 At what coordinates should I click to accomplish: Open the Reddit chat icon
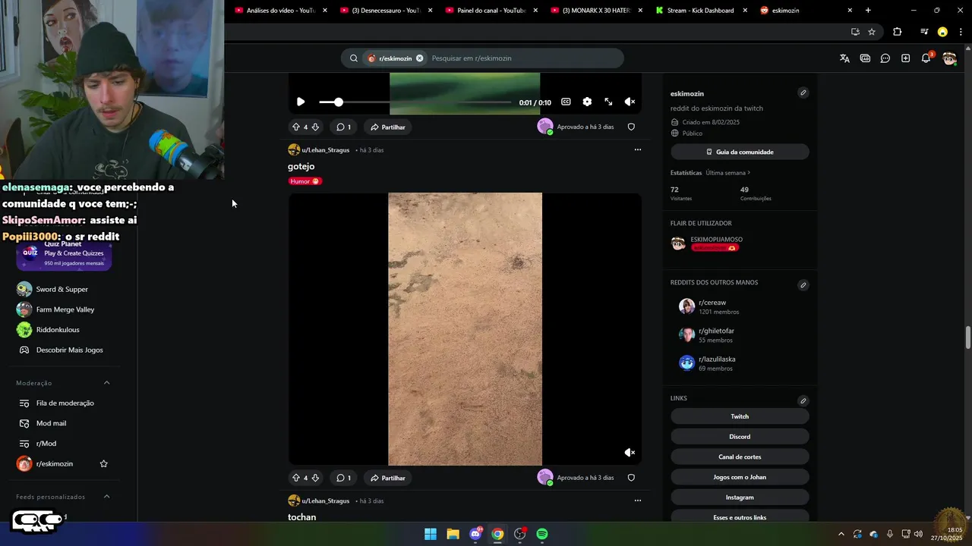coord(885,58)
